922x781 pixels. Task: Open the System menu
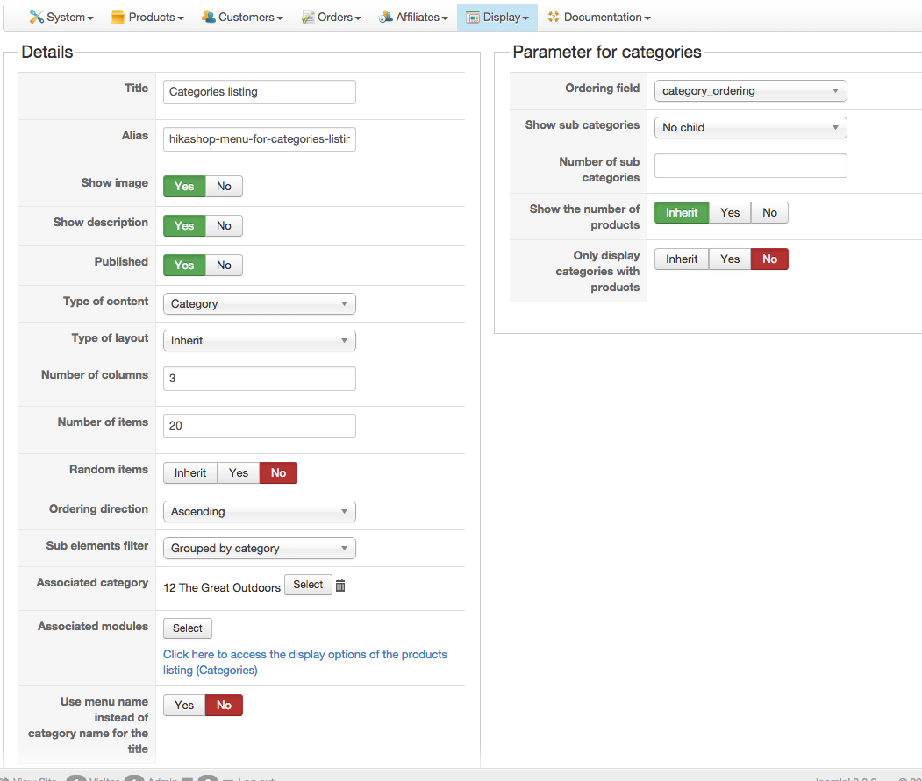(61, 17)
